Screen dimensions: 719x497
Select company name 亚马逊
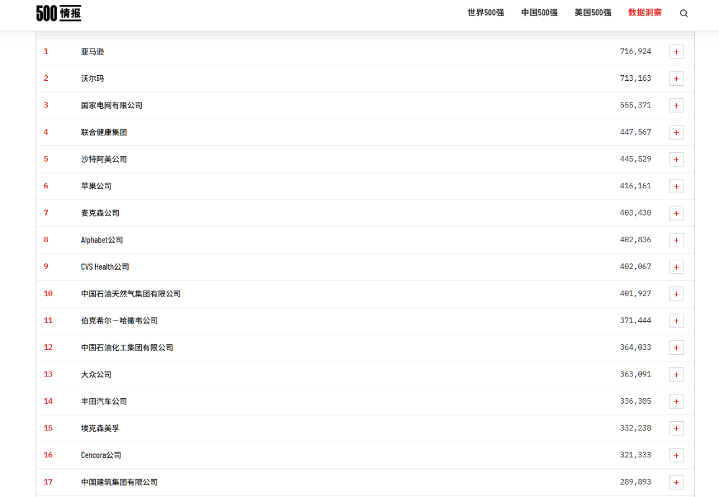[92, 52]
